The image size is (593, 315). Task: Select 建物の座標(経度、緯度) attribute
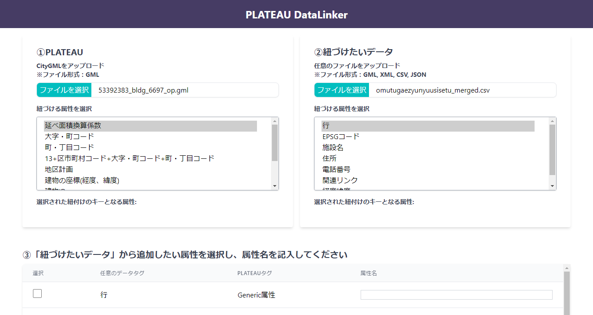tap(150, 180)
